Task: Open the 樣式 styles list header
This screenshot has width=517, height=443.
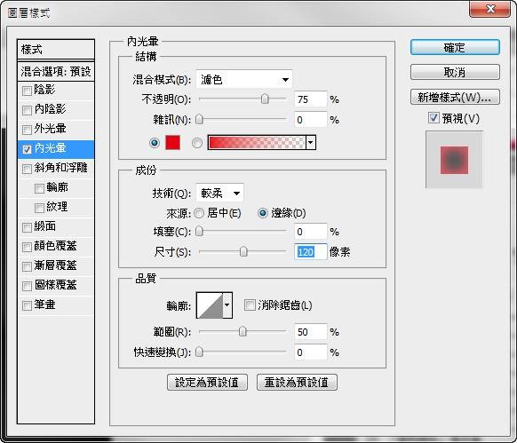Action: (56, 50)
